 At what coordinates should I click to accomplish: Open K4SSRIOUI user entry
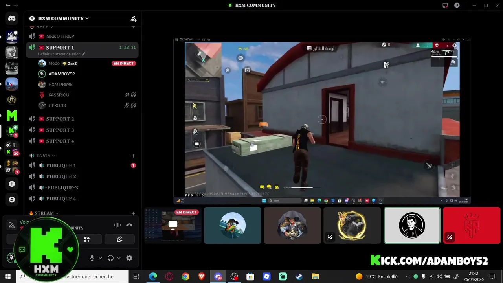tap(86, 95)
